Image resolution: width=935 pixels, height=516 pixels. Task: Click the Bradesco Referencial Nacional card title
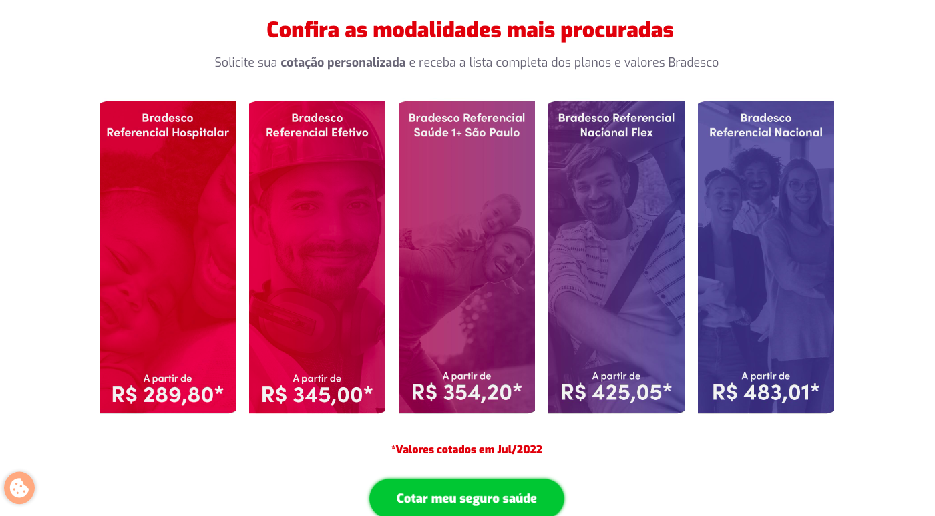(766, 125)
